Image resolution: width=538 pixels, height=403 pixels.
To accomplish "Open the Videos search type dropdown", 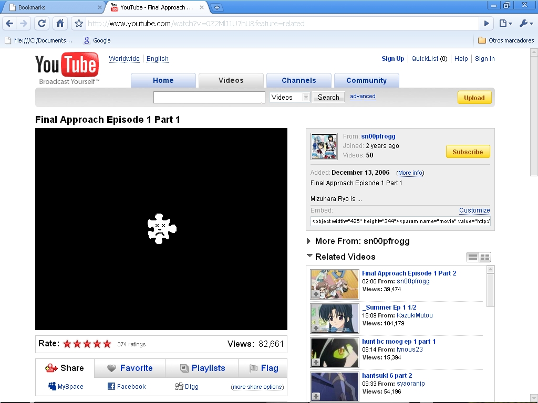I will tap(289, 97).
